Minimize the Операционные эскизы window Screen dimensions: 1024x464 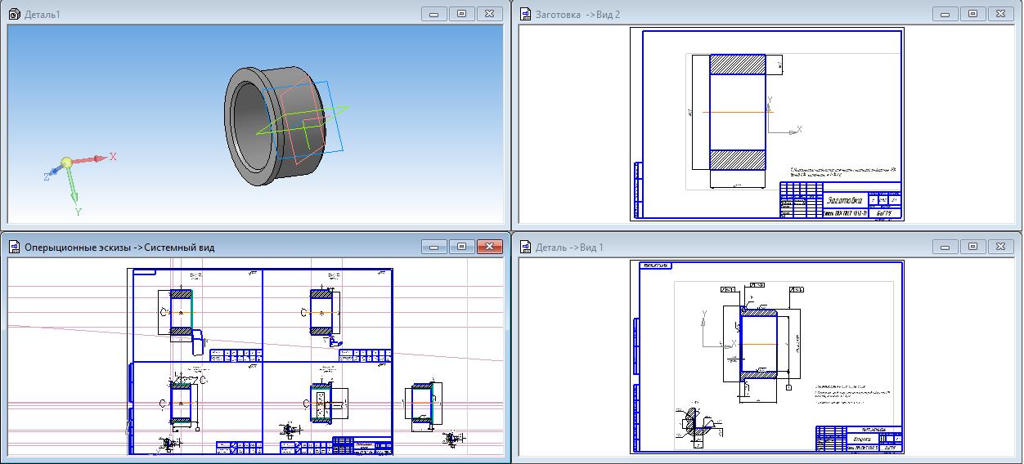[x=434, y=246]
